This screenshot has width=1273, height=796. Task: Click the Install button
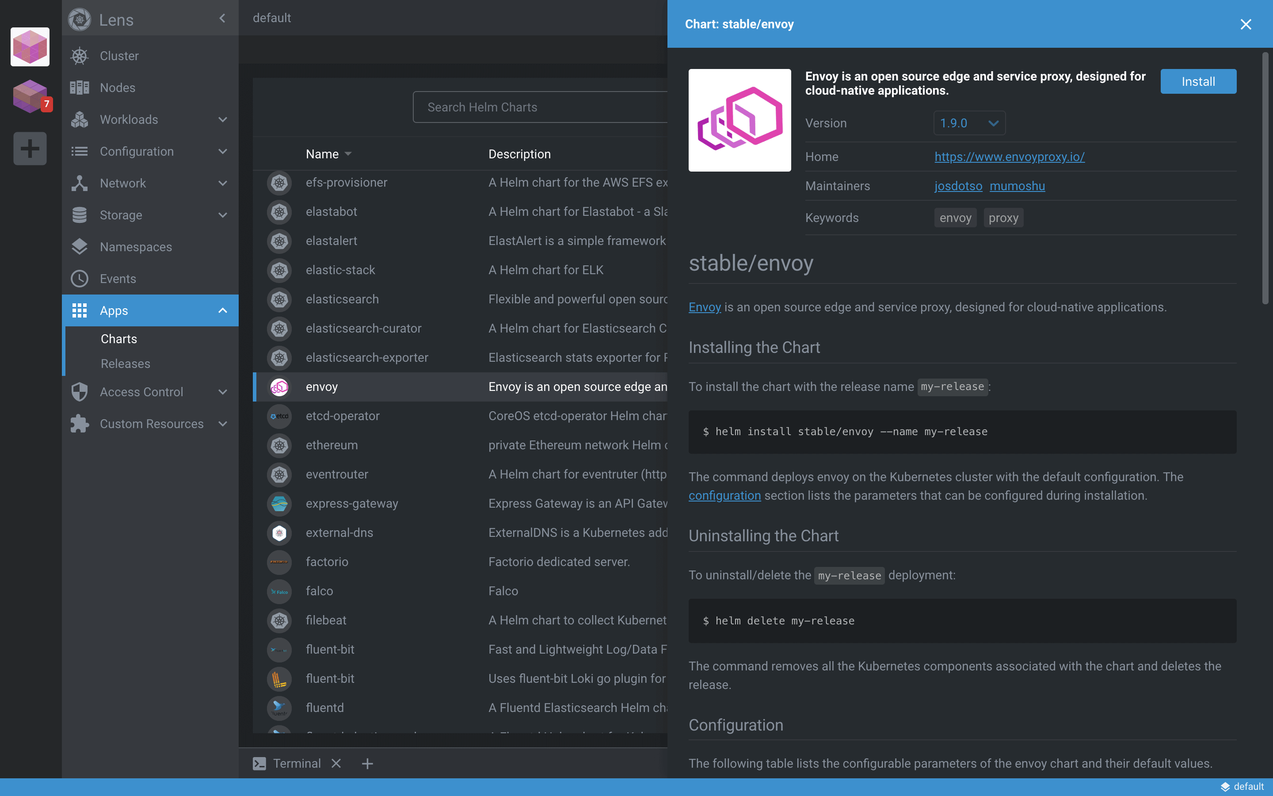[x=1198, y=82]
